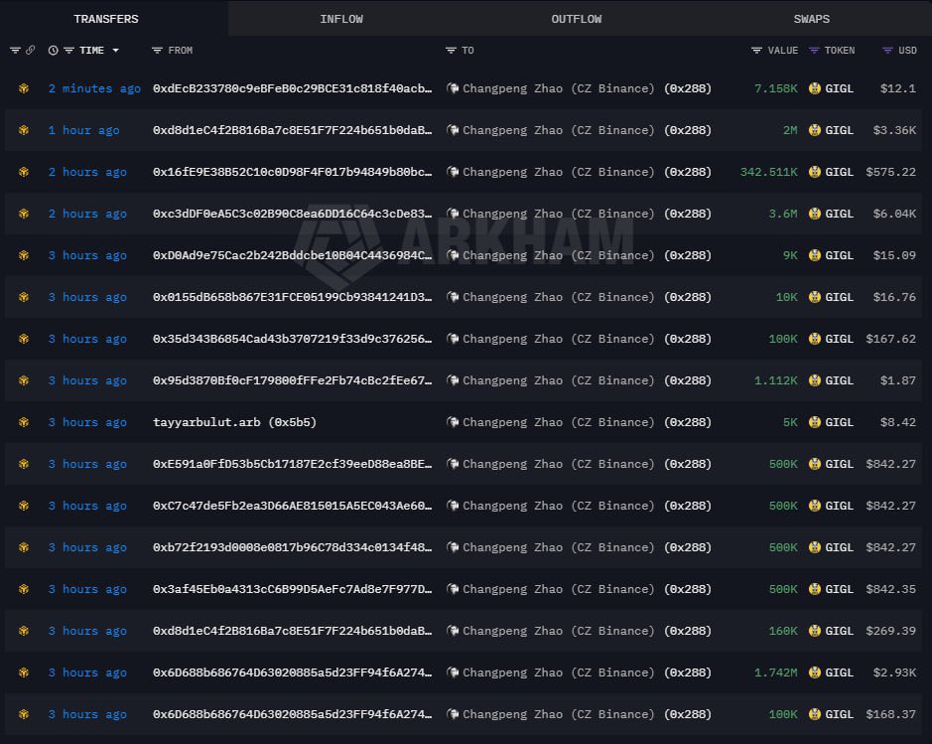Viewport: 932px width, 744px height.
Task: Switch to the Transfers tab
Action: pos(106,19)
